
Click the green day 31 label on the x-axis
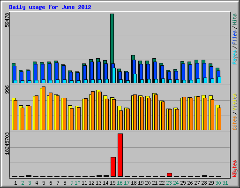click(225, 183)
